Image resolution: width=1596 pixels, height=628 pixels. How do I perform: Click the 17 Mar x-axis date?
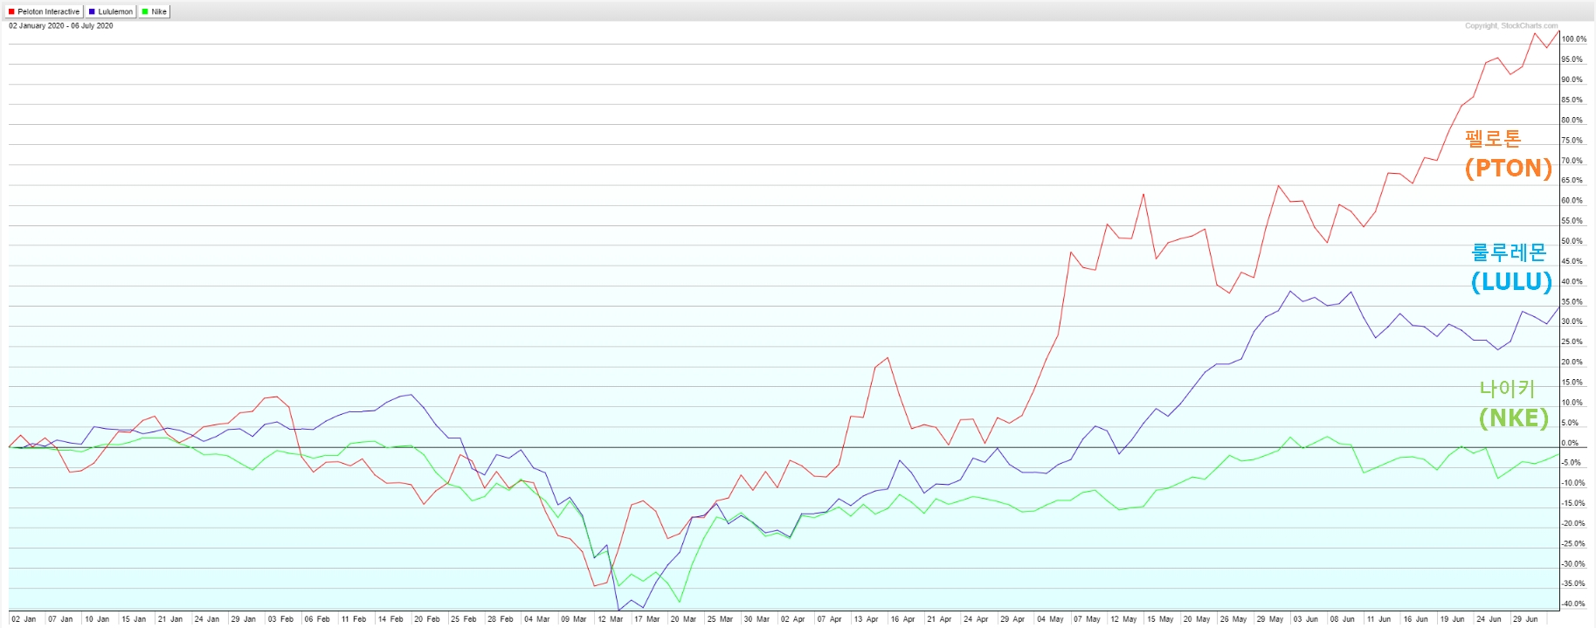[647, 619]
